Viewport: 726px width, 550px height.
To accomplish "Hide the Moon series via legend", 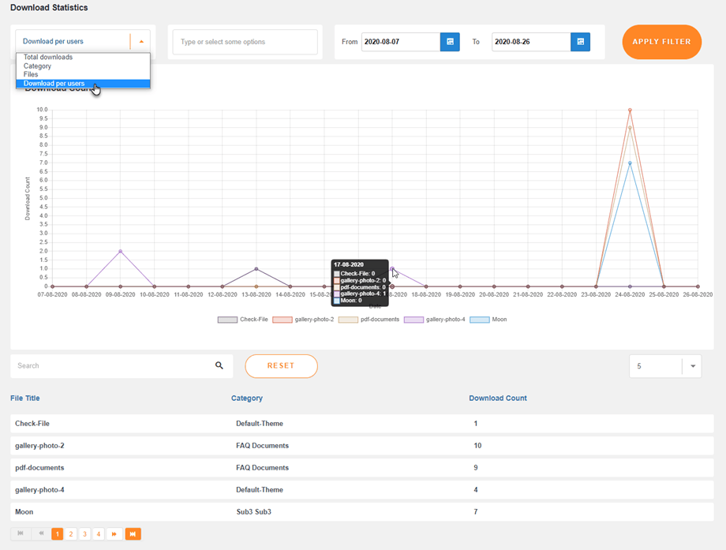I will [x=480, y=320].
